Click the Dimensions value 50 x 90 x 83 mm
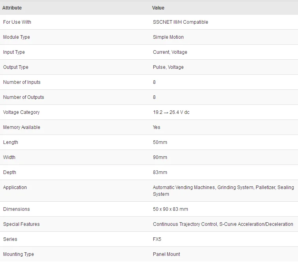 [170, 209]
